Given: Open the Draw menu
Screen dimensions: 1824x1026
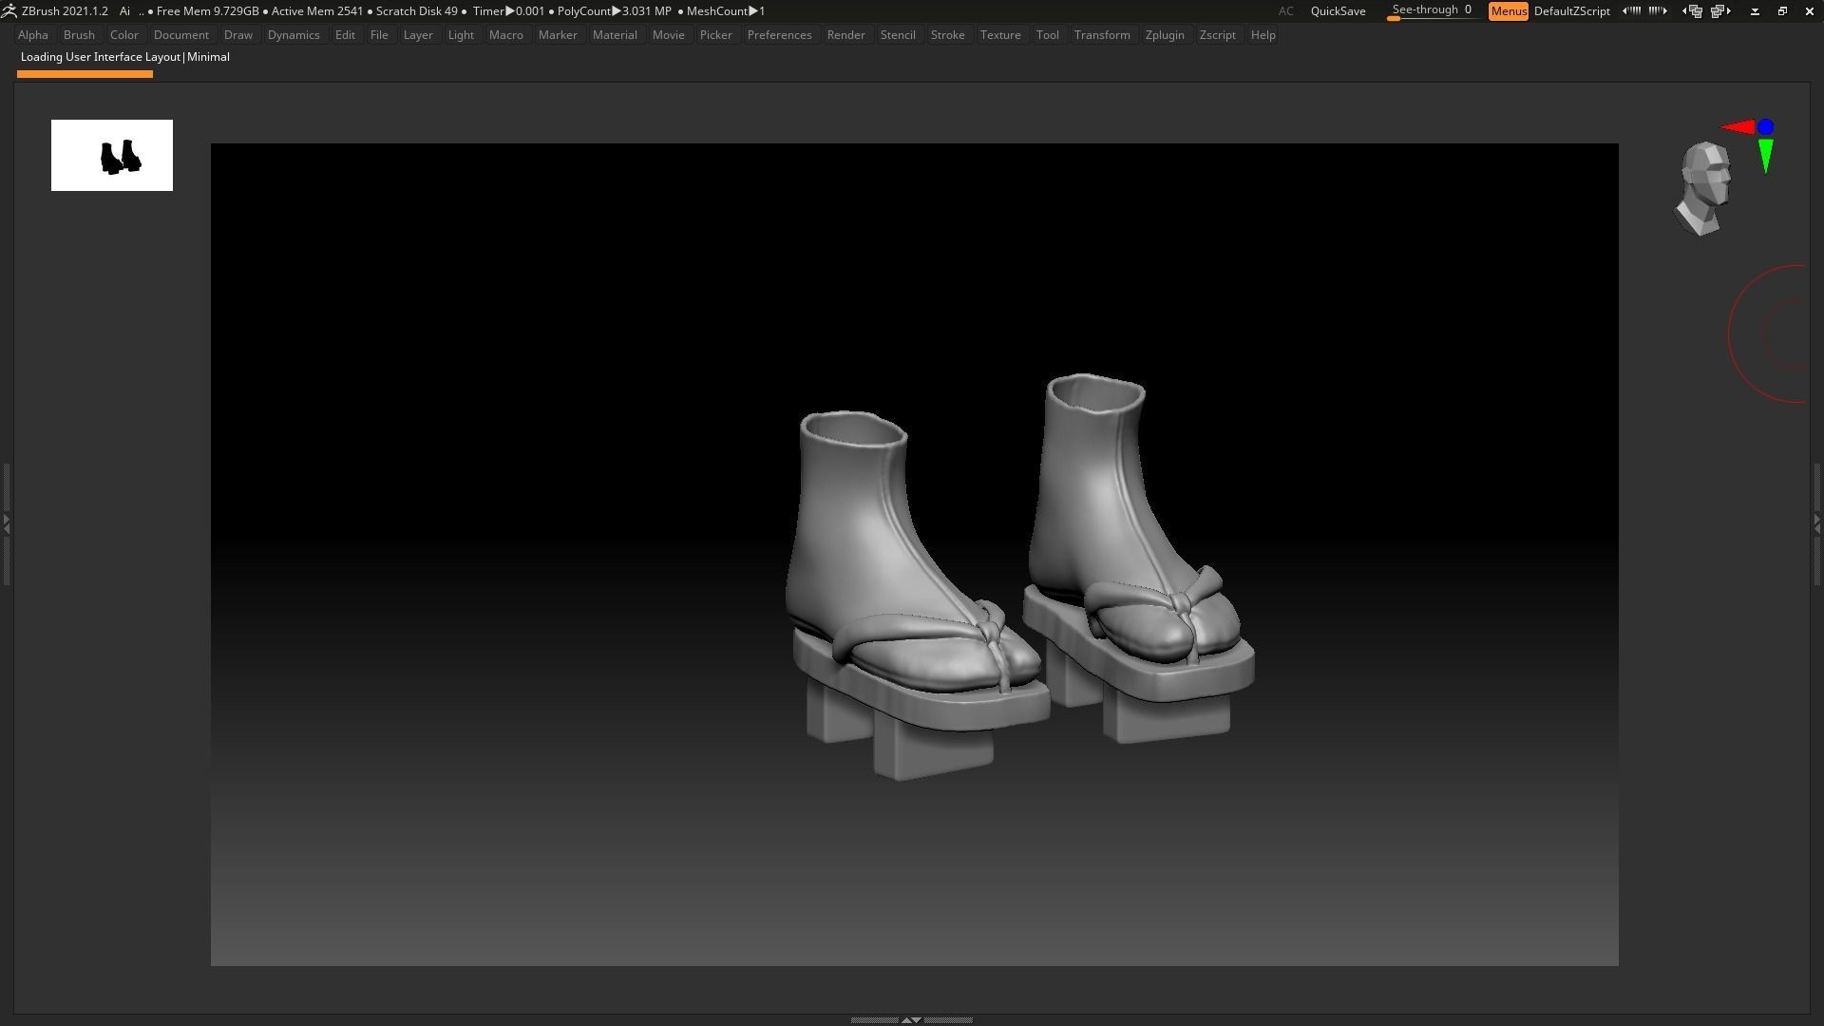Looking at the screenshot, I should [x=238, y=35].
